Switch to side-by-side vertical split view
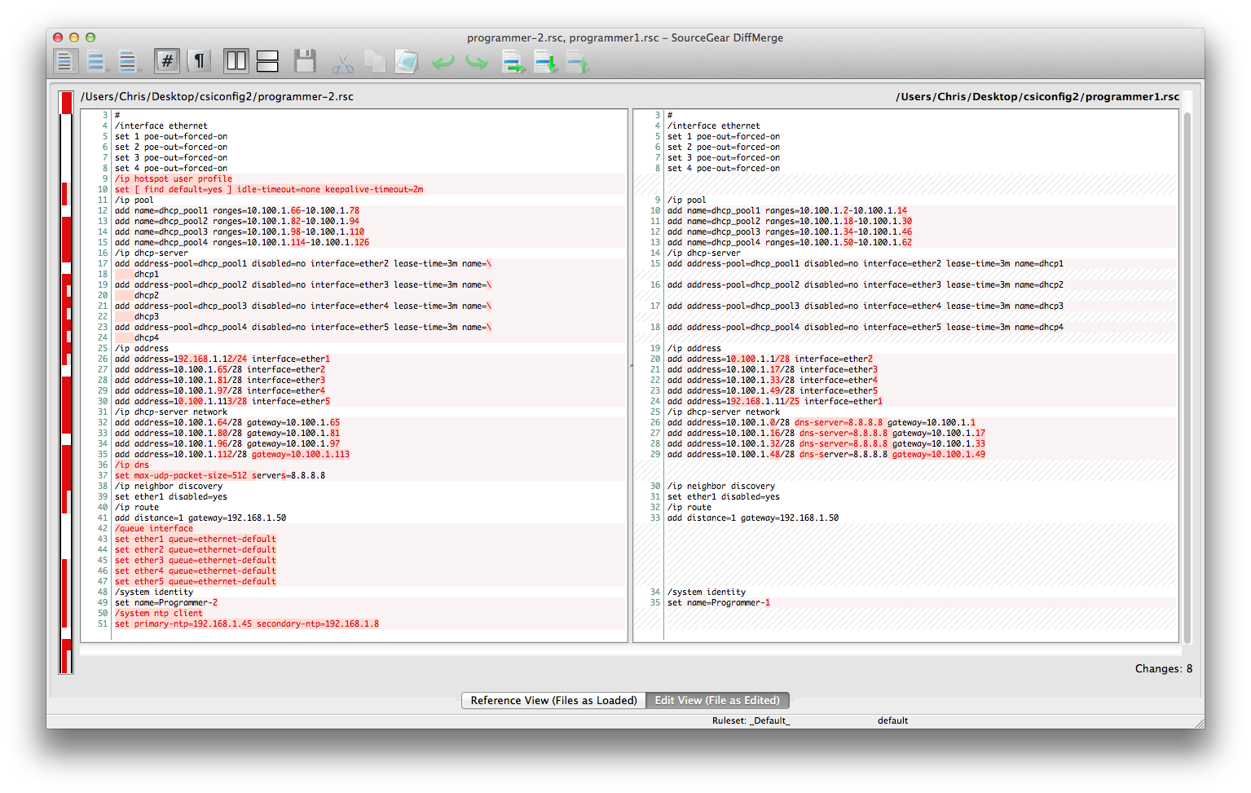This screenshot has width=1251, height=793. pyautogui.click(x=236, y=61)
